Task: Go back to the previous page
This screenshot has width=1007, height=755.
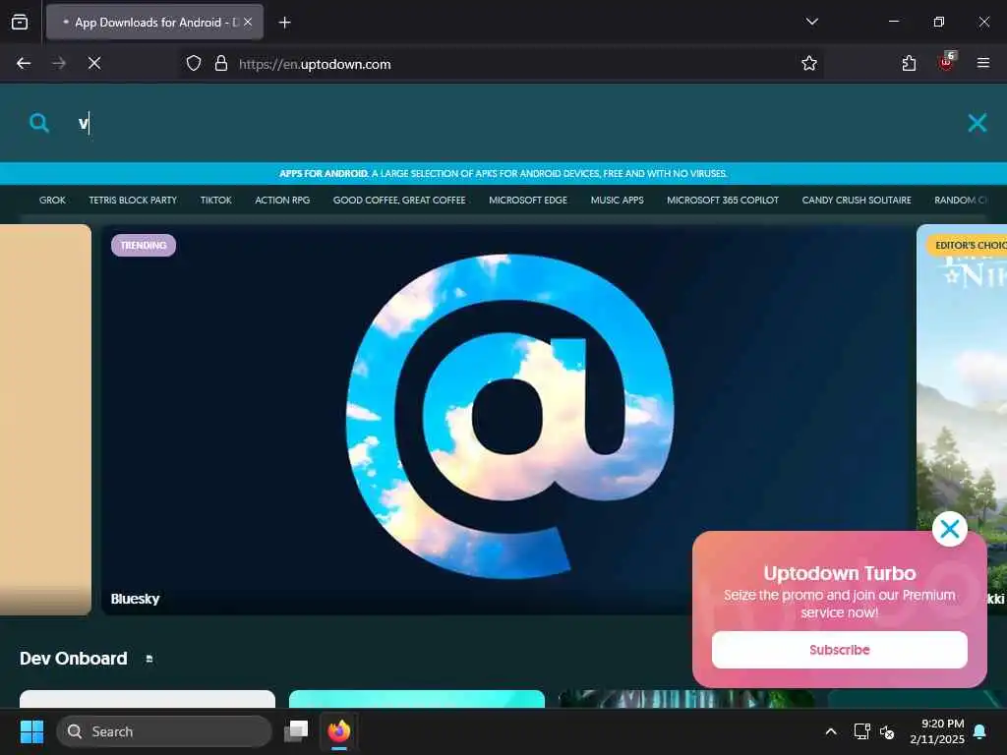Action: (24, 63)
